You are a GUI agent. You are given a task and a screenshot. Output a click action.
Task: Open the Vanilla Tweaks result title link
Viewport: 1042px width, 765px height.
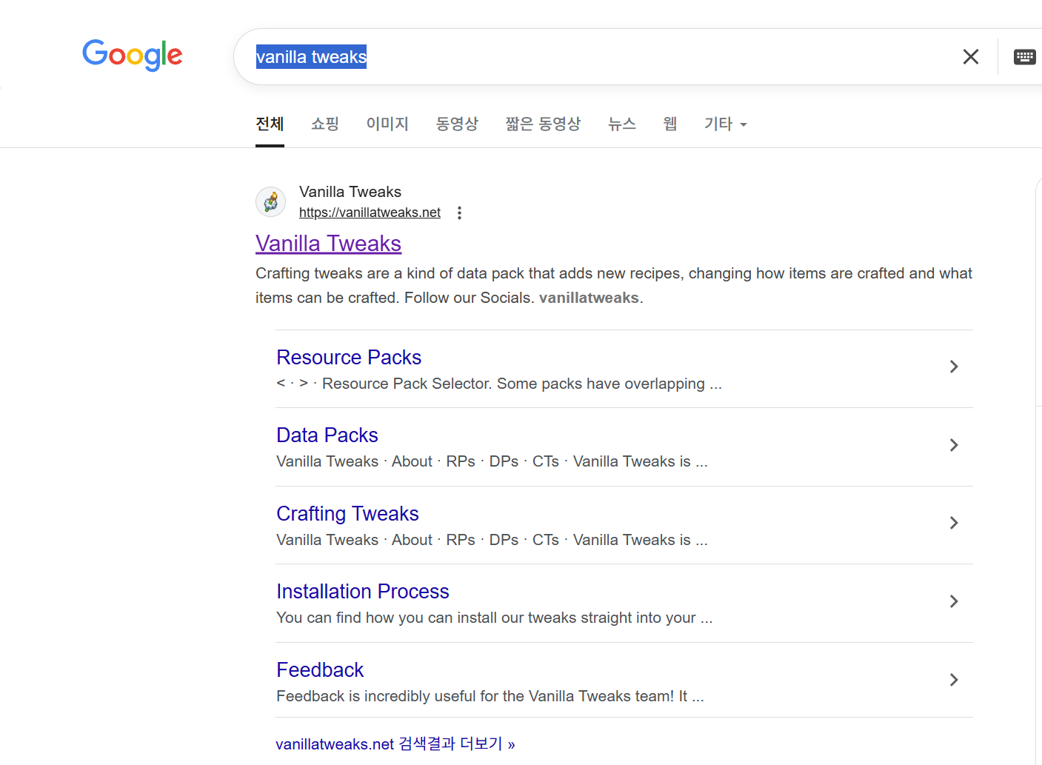click(x=329, y=244)
